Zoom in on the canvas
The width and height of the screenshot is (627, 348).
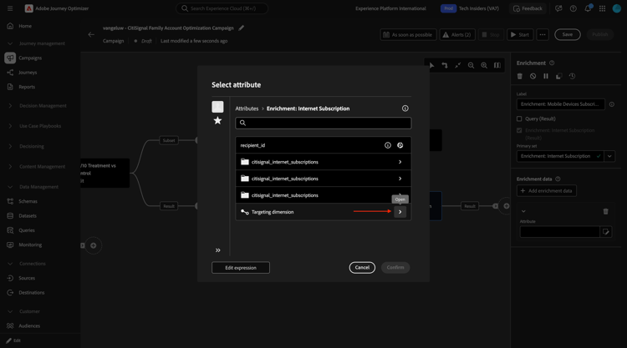click(x=484, y=65)
